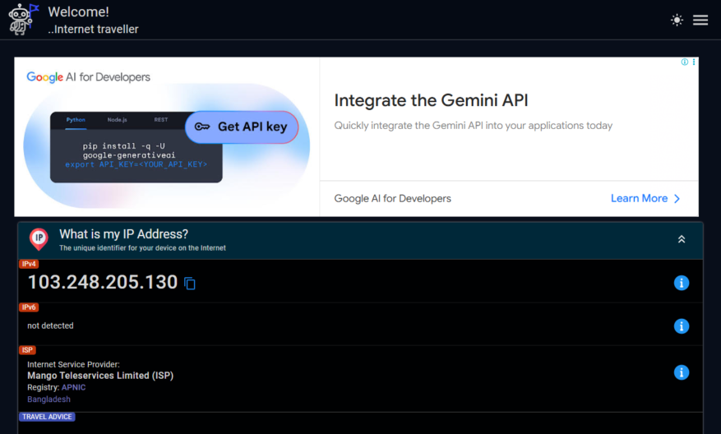Click the Bangladesh country link
Image resolution: width=721 pixels, height=434 pixels.
point(49,399)
